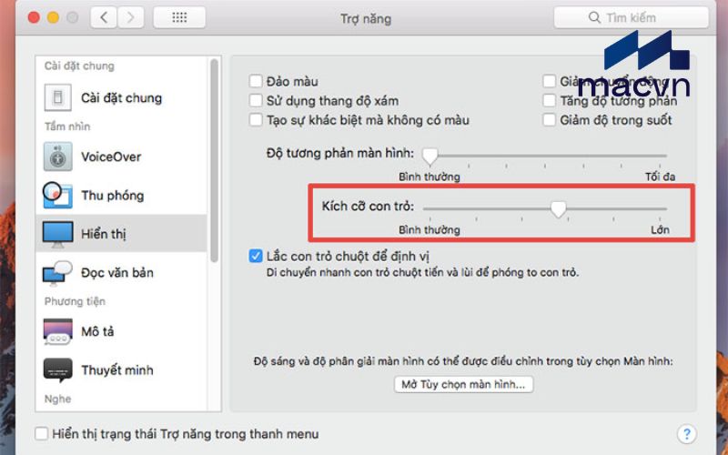
Task: Go back with the left arrow button
Action: coord(104,17)
